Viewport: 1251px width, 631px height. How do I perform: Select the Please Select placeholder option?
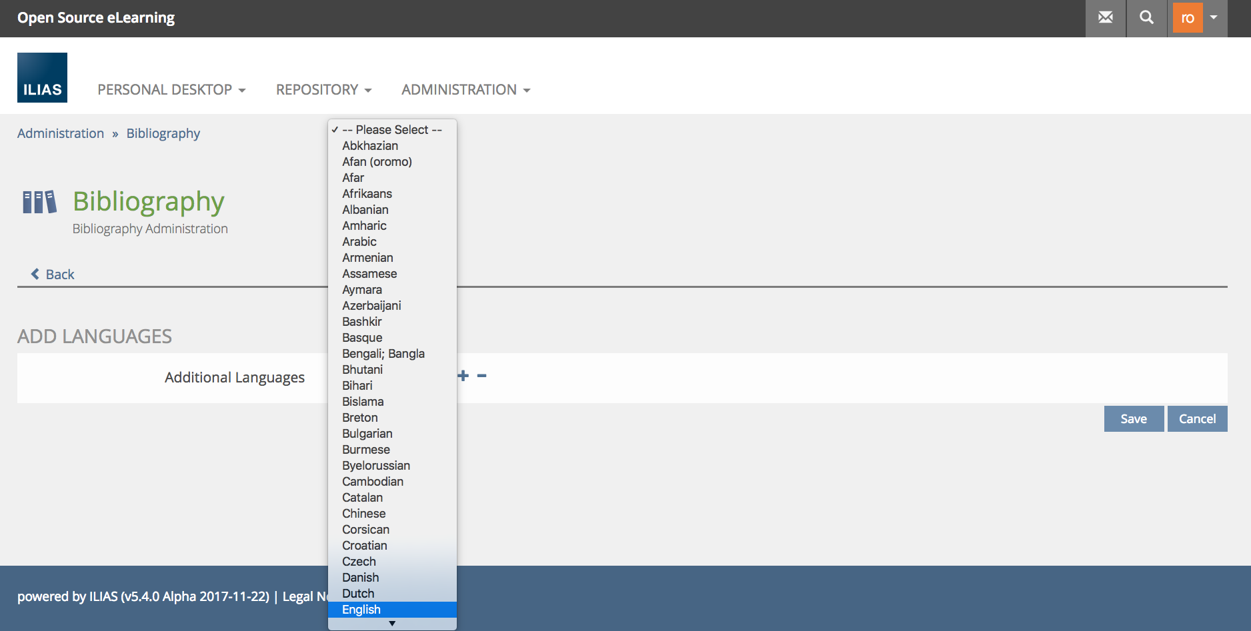pyautogui.click(x=392, y=130)
